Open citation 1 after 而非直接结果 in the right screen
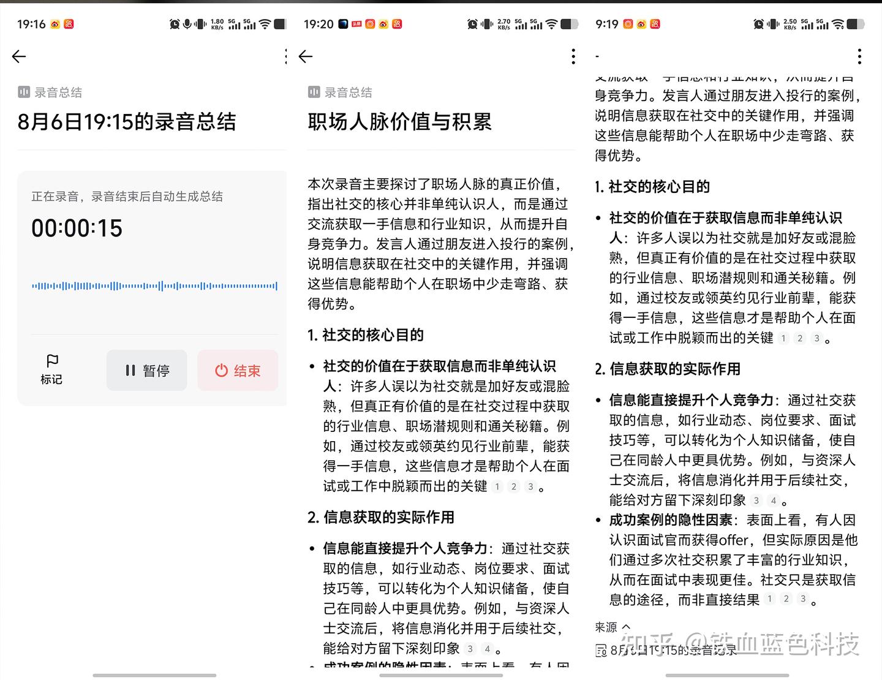 pos(770,599)
